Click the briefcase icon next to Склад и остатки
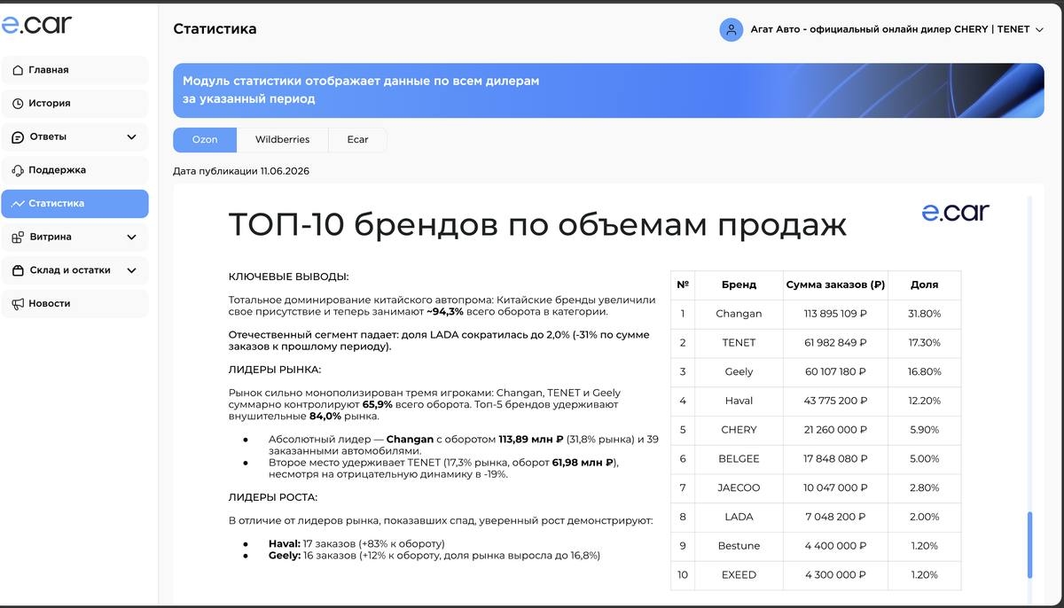 pos(18,270)
